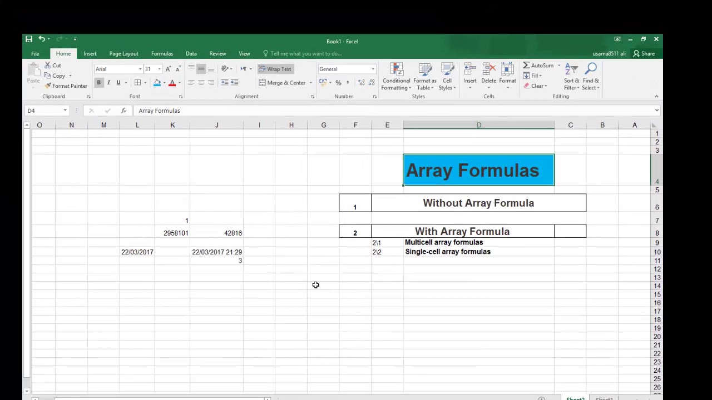The image size is (712, 400).
Task: Apply the red font color swatch
Action: point(172,83)
